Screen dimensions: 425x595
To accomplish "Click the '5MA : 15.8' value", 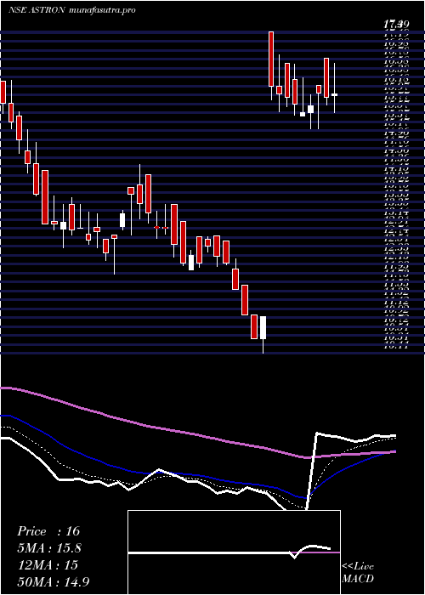I will click(x=49, y=548).
